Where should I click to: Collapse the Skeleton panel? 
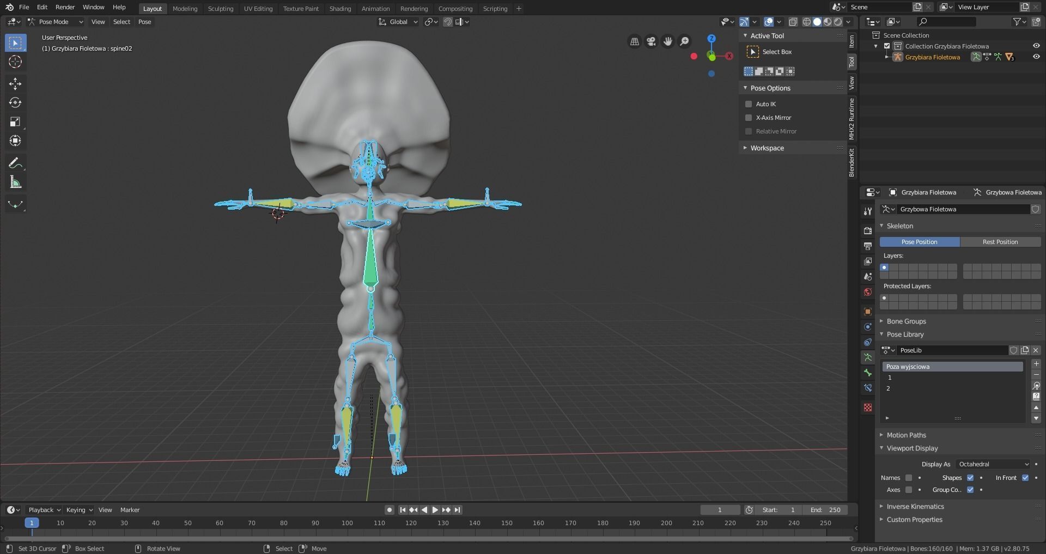point(899,226)
